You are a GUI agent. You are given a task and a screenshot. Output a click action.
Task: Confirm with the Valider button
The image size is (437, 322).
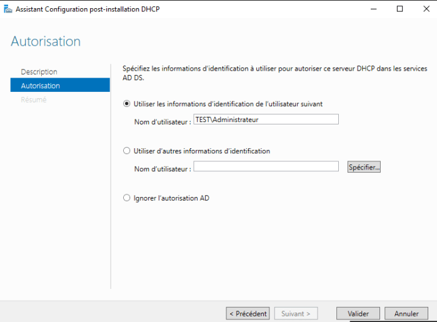click(x=358, y=313)
